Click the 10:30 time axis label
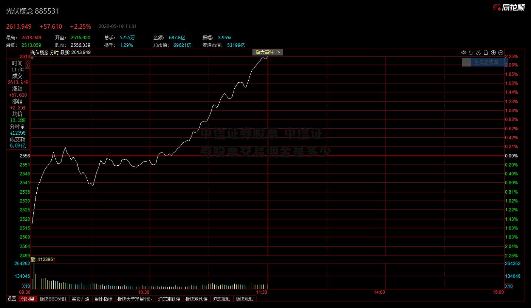The height and width of the screenshot is (308, 531). [x=144, y=292]
